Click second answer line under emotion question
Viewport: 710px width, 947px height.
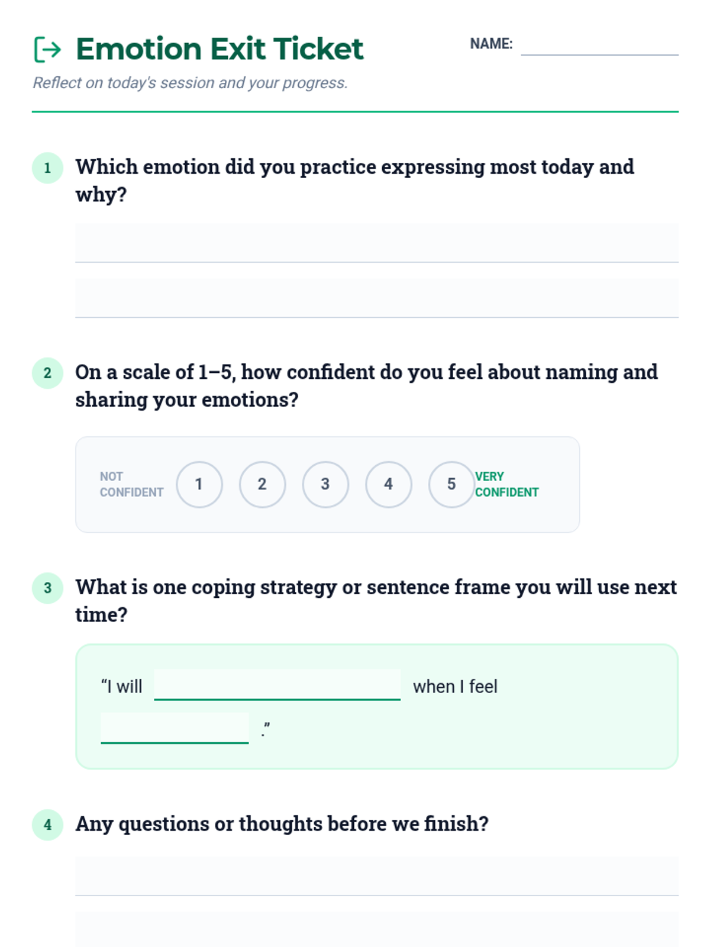click(376, 299)
